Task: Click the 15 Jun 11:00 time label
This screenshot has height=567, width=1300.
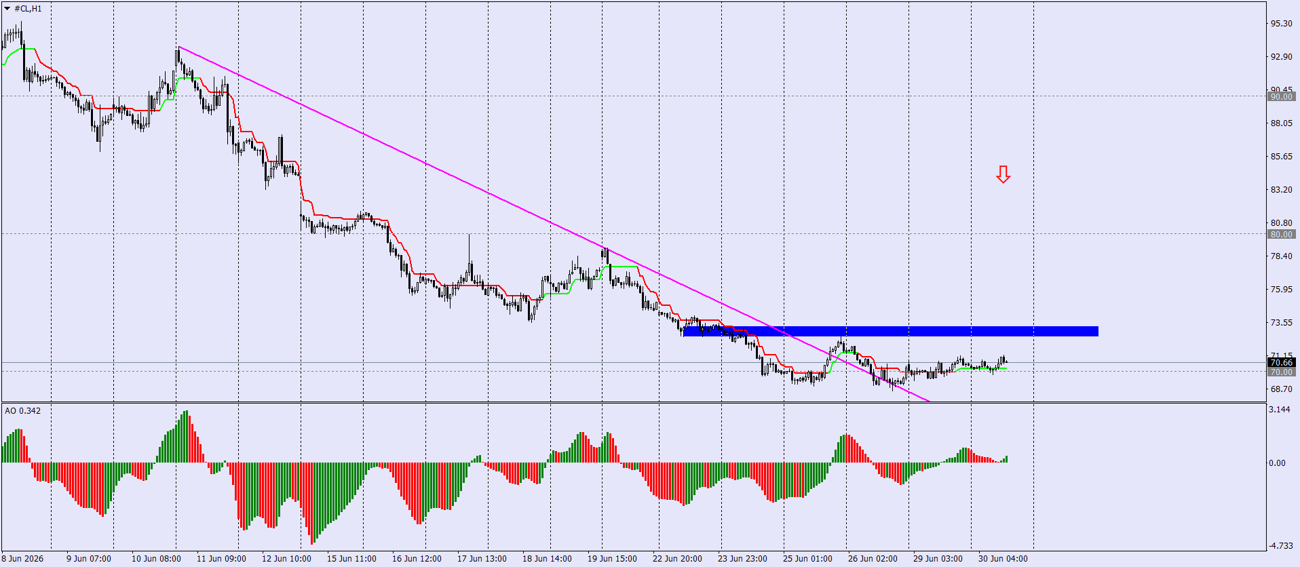Action: (351, 559)
